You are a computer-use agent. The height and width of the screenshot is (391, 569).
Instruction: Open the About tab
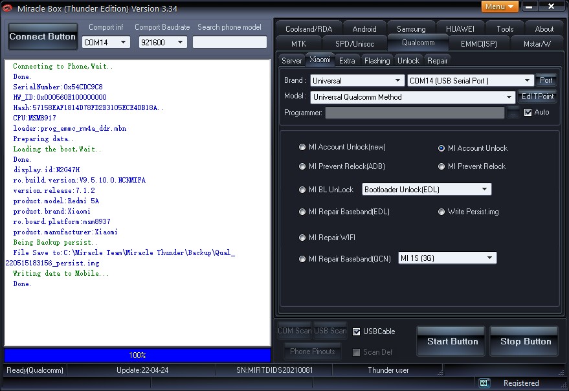[x=544, y=28]
